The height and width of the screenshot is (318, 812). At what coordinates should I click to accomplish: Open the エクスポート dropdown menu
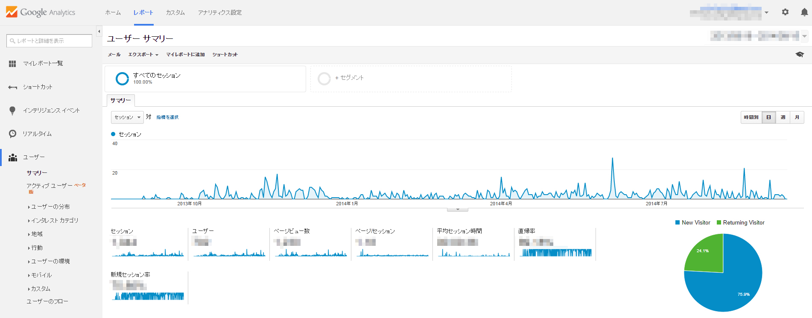click(x=143, y=55)
